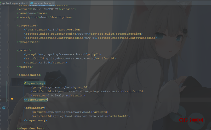This screenshot has height=130, width=211.
Task: Fold the dependencies section in the gutter
Action: tap(8, 75)
